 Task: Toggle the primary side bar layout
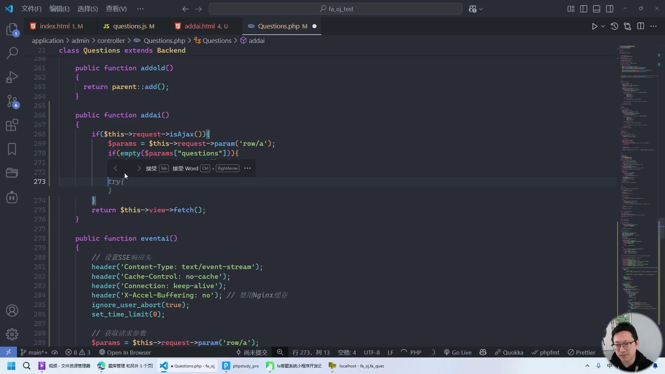coord(584,9)
